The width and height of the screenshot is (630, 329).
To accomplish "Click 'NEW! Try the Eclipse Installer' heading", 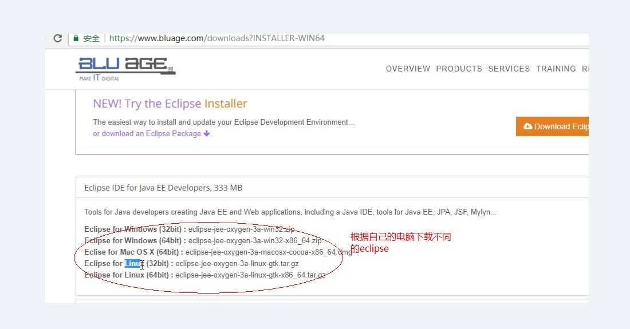I will pos(170,104).
